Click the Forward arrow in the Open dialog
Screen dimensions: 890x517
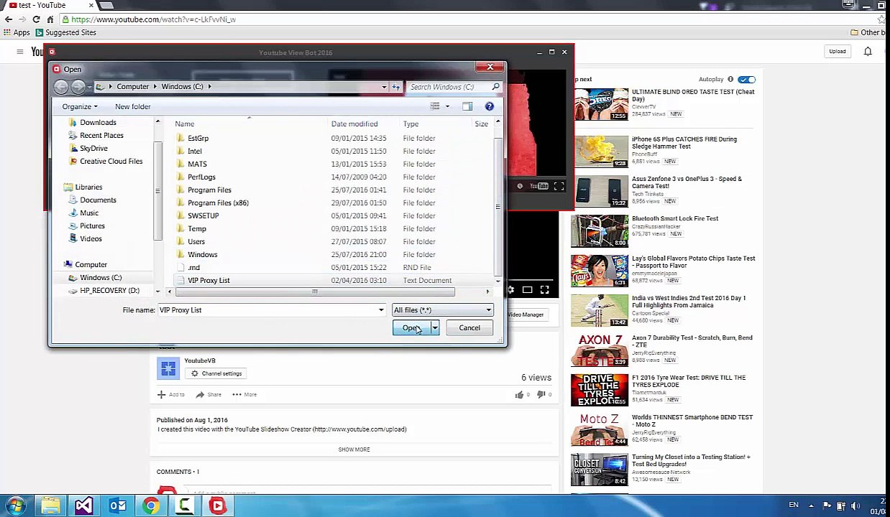[78, 87]
